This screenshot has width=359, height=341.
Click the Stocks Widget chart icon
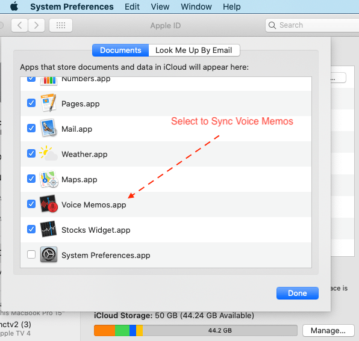coord(49,229)
